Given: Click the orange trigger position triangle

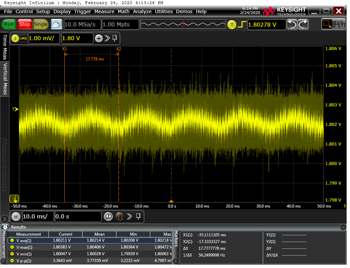Looking at the screenshot, I should pos(171,201).
